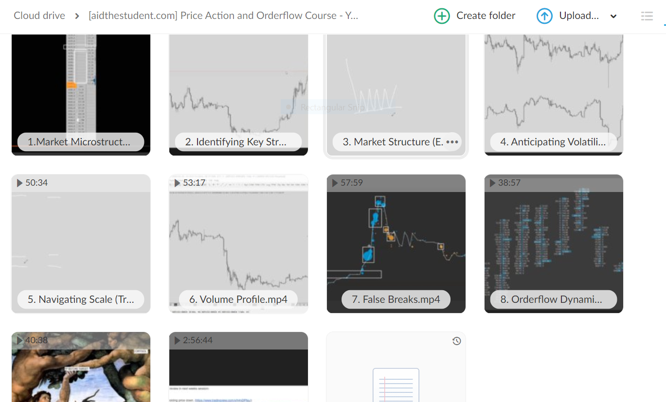Open options menu for 3. Market Structure
This screenshot has height=402, width=666.
[x=453, y=141]
